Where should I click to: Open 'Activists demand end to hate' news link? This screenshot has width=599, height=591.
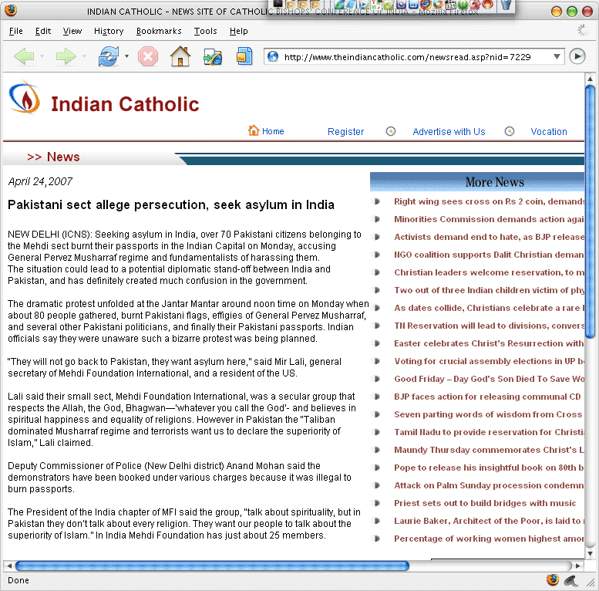[x=490, y=237]
